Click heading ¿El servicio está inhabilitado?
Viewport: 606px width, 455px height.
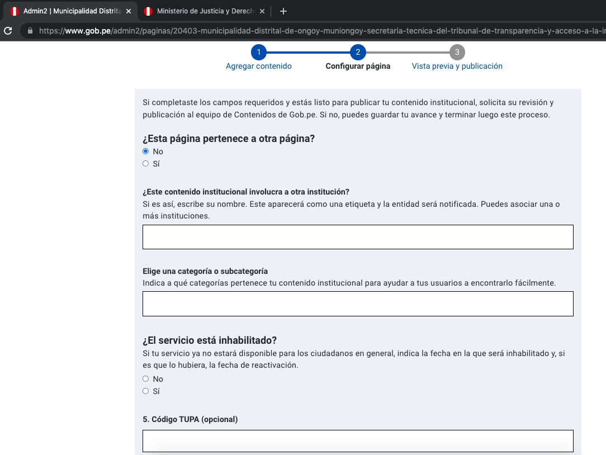click(210, 340)
